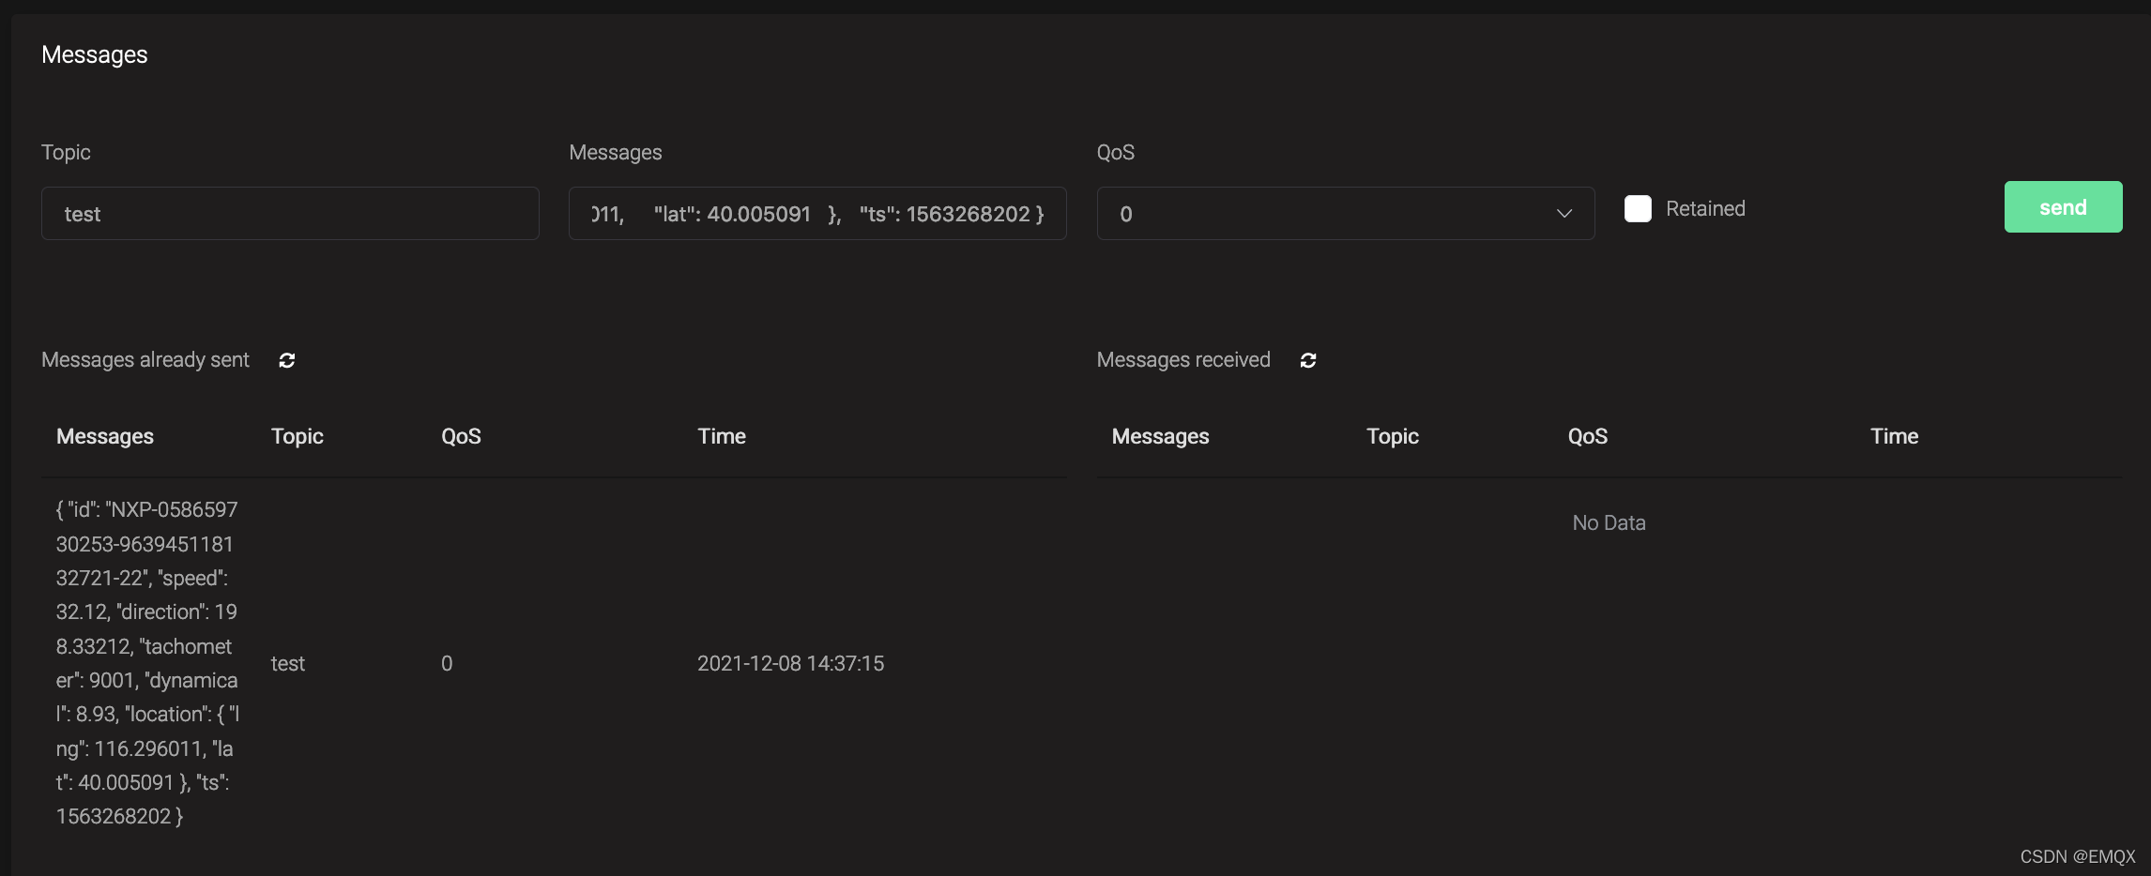Select the sent message row with topic test
This screenshot has height=876, width=2151.
288,663
